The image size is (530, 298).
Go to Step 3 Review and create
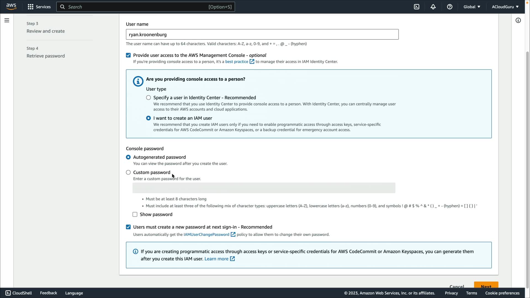tap(46, 31)
